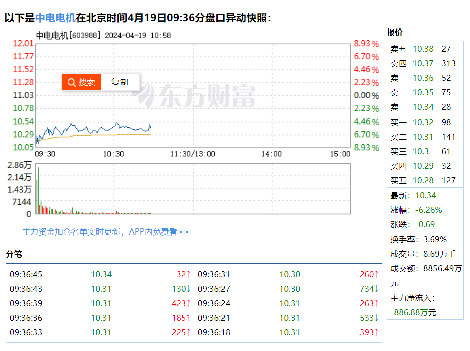Select the 卖四 price 10.37
470x351 pixels.
pos(423,63)
